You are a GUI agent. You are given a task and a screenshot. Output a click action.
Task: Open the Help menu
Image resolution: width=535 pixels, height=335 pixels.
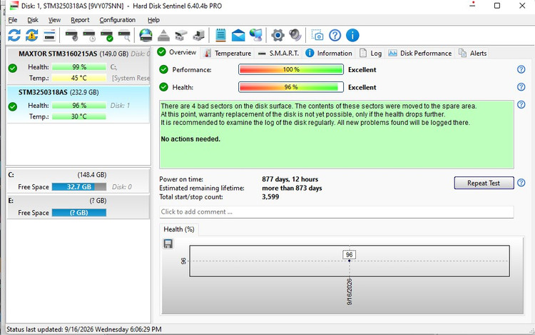[x=153, y=20]
